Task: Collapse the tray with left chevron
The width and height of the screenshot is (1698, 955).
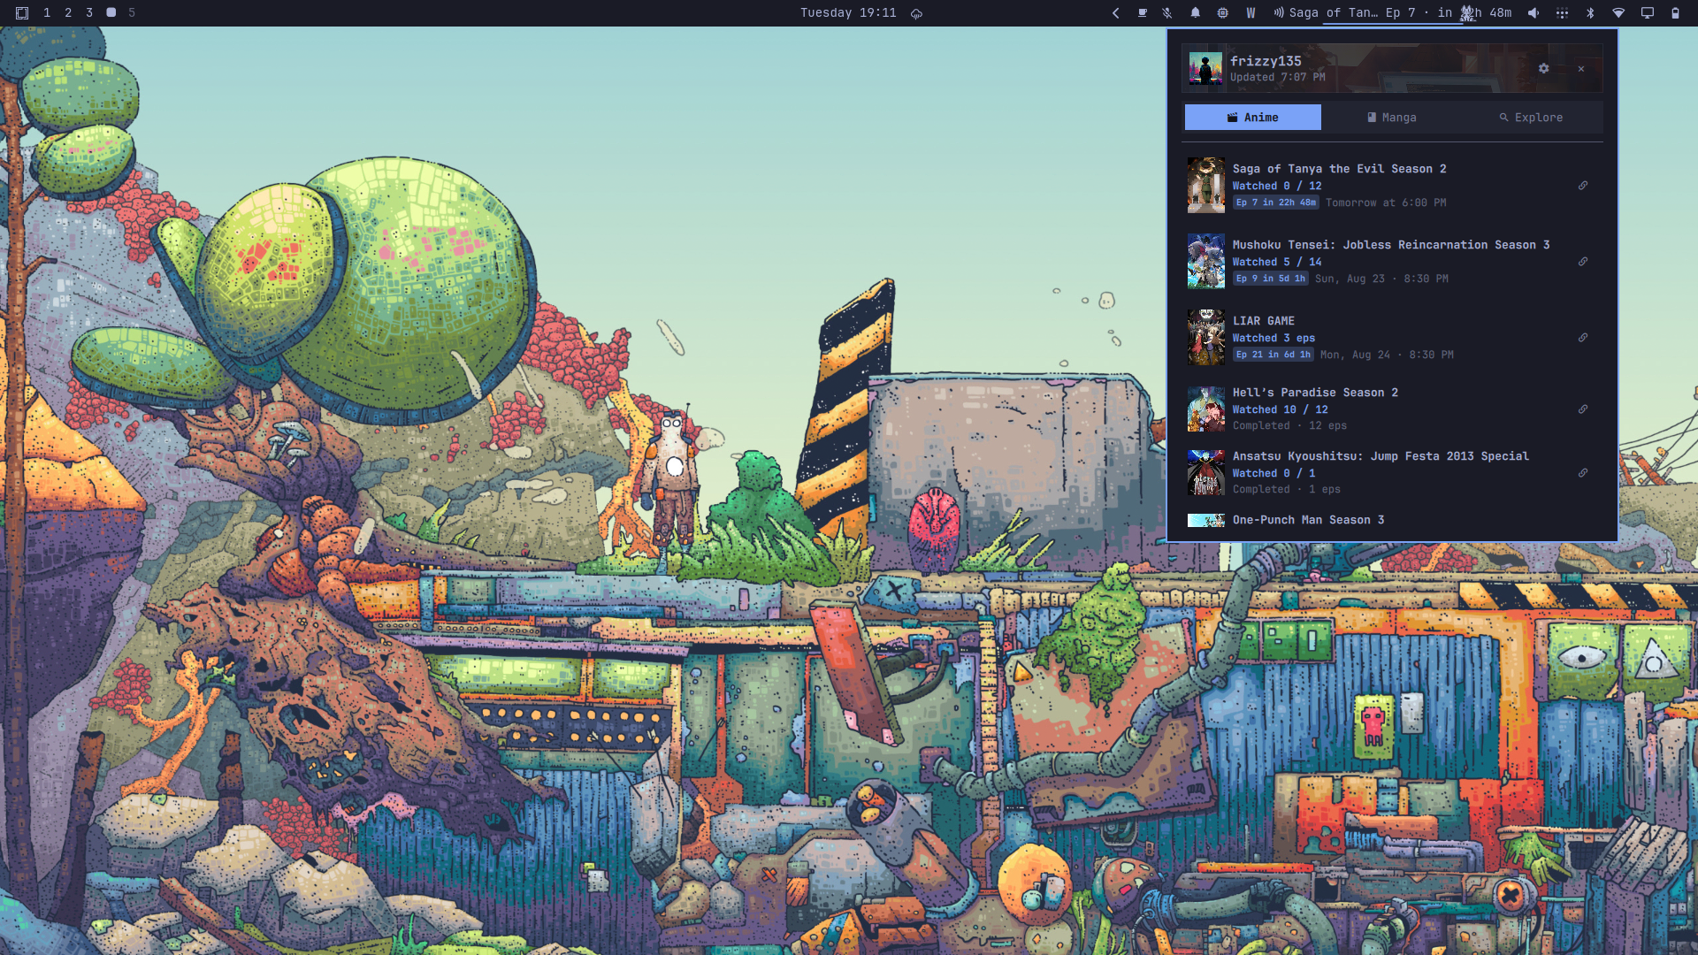Action: point(1115,12)
